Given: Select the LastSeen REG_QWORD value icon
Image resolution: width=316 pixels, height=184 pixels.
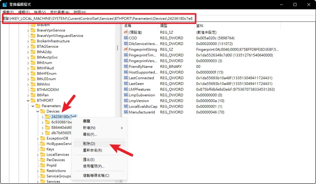Looking at the screenshot, I should coord(126,84).
